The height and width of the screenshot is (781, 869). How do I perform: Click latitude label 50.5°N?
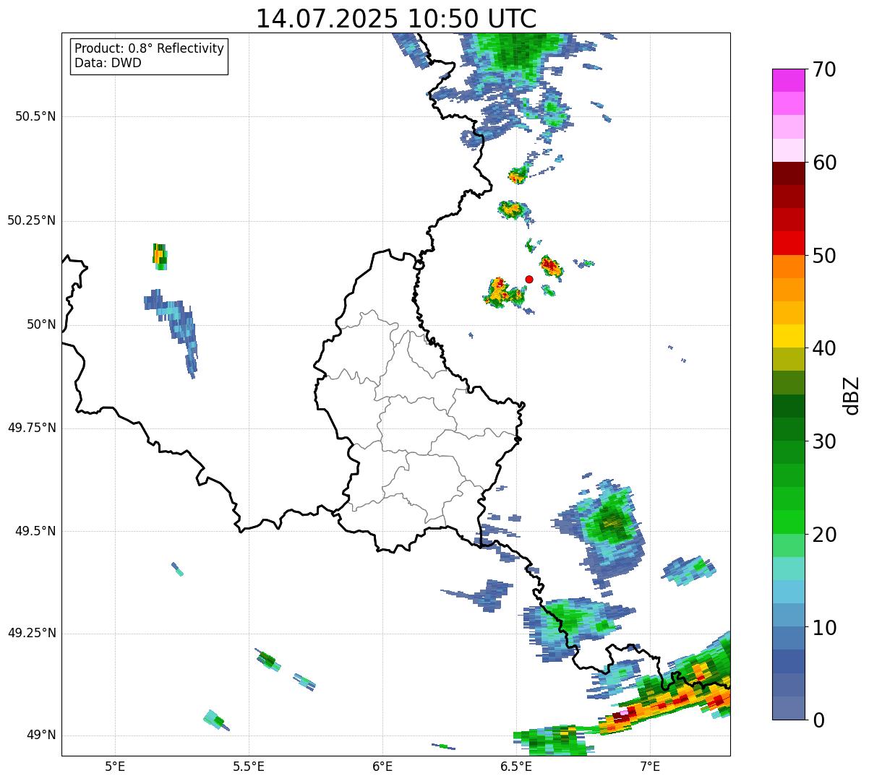click(x=35, y=116)
